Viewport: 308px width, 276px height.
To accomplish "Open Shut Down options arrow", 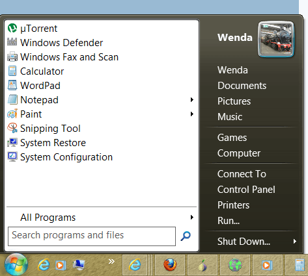I will pos(295,241).
